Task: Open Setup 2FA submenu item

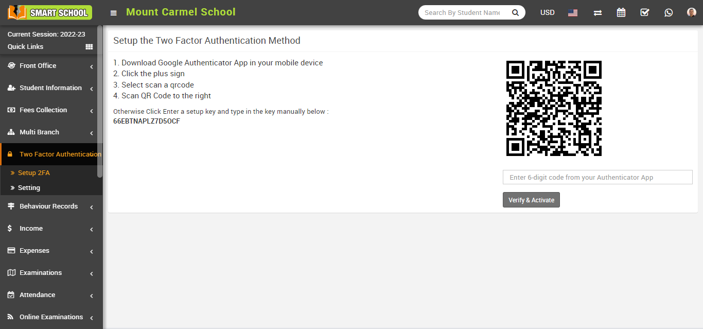Action: point(34,173)
